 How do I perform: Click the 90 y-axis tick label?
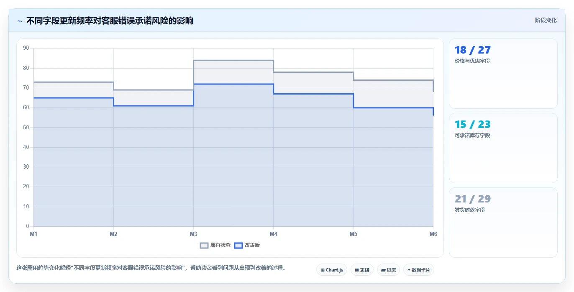point(26,48)
